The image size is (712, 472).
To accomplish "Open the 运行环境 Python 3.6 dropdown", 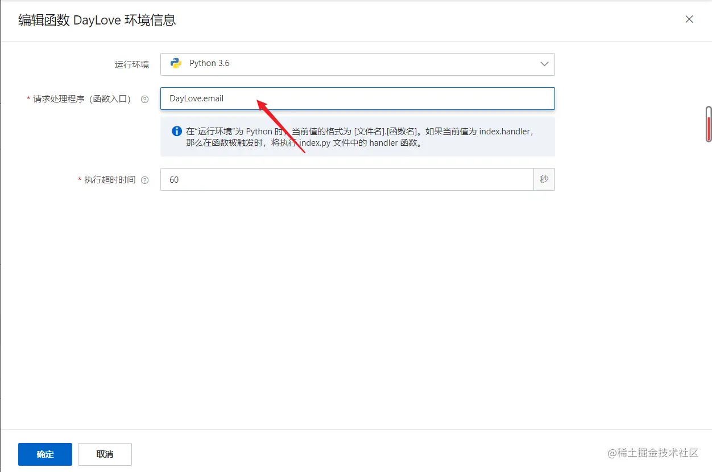I will coord(357,64).
